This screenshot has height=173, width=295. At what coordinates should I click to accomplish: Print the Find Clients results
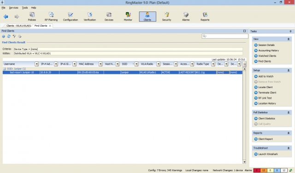point(20,36)
